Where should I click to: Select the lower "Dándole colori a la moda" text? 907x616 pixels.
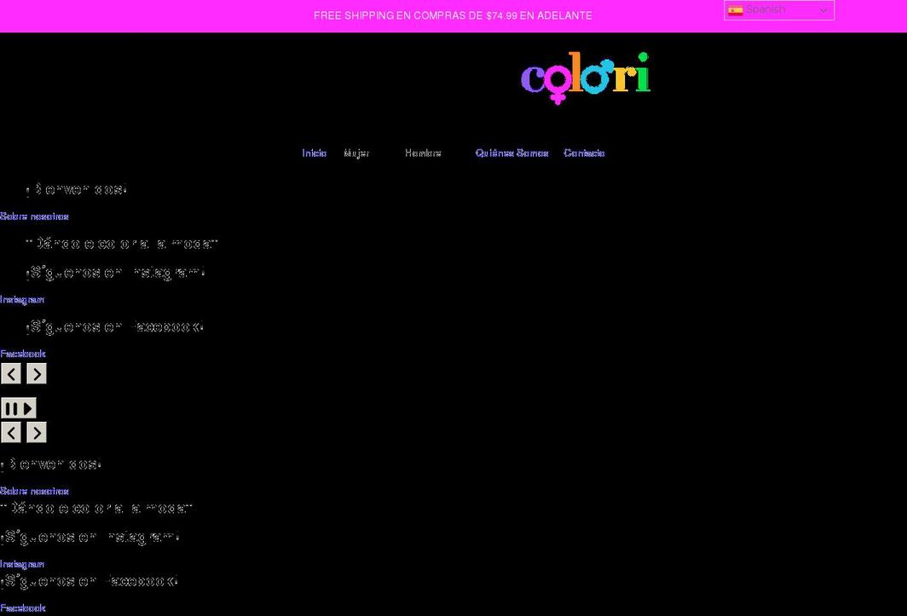(x=96, y=509)
